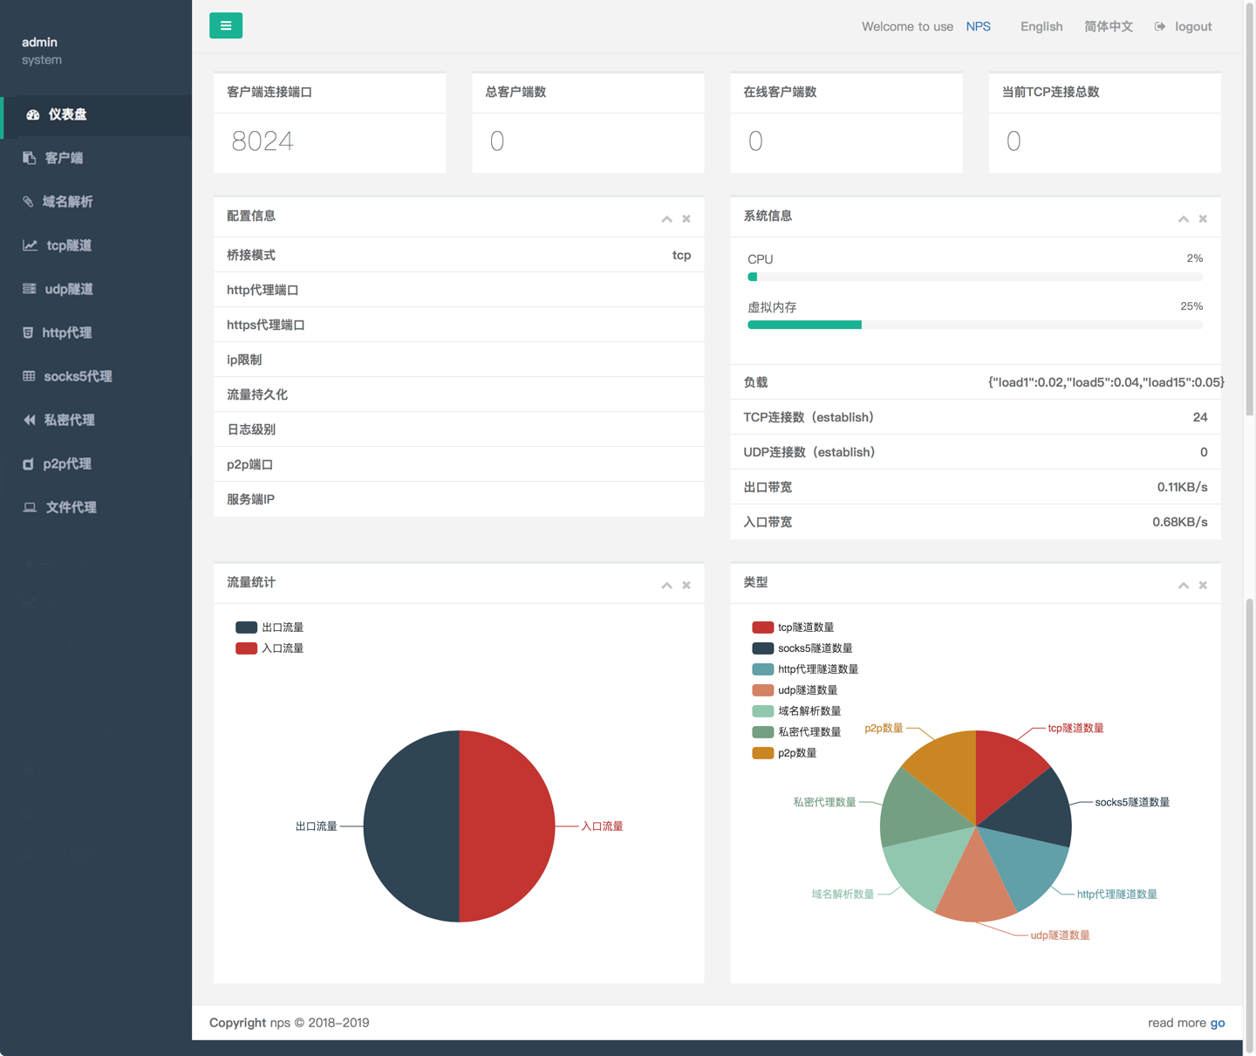Click the shield icon beside http代理
Viewport: 1256px width, 1056px height.
pyautogui.click(x=28, y=333)
